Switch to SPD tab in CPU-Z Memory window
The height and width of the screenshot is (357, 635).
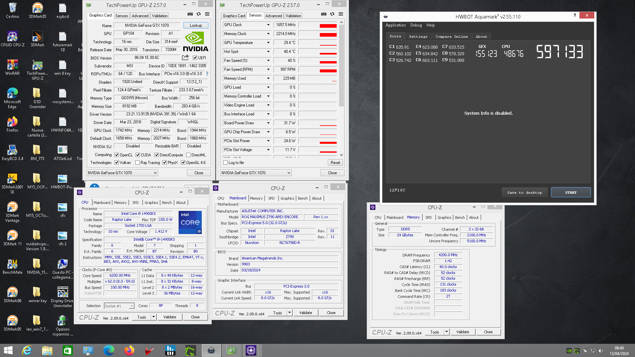pyautogui.click(x=428, y=218)
